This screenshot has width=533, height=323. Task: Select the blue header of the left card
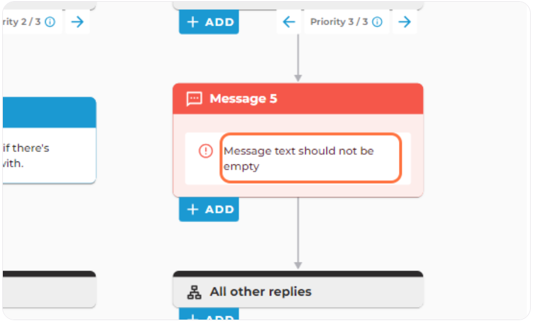pos(49,112)
